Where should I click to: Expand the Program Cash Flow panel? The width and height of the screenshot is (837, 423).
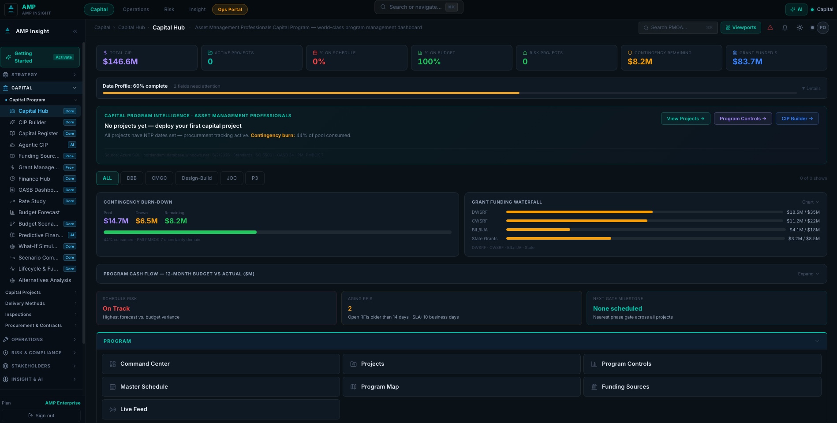(808, 274)
